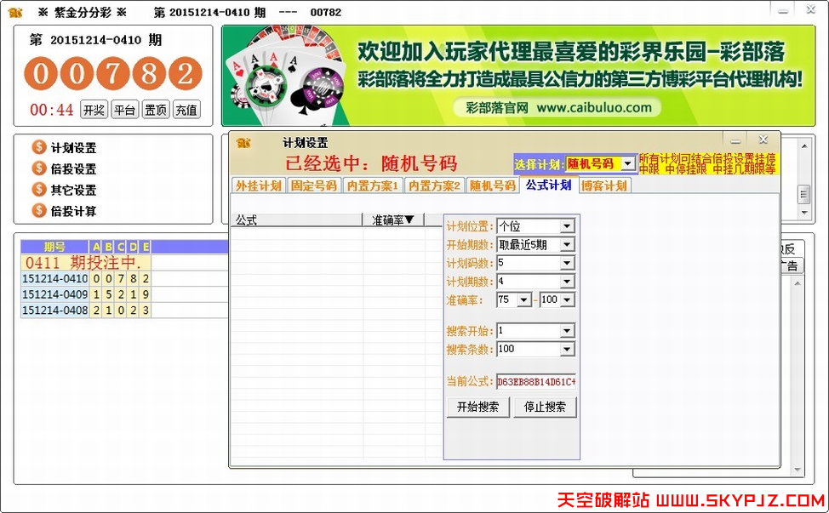Click the 充值 button

(x=186, y=109)
